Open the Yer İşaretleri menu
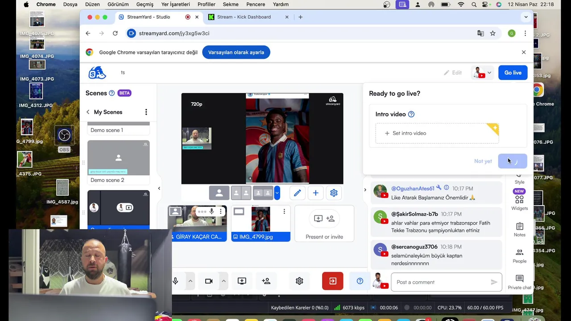The image size is (571, 321). 175,4
